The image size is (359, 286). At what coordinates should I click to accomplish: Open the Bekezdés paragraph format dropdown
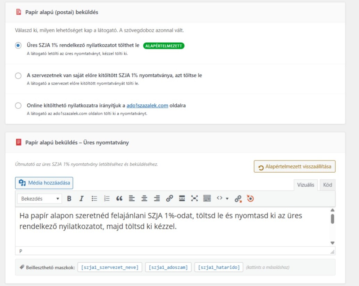pos(39,199)
